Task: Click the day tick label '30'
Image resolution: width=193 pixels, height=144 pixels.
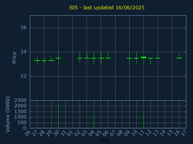Action: pyautogui.click(x=56, y=133)
